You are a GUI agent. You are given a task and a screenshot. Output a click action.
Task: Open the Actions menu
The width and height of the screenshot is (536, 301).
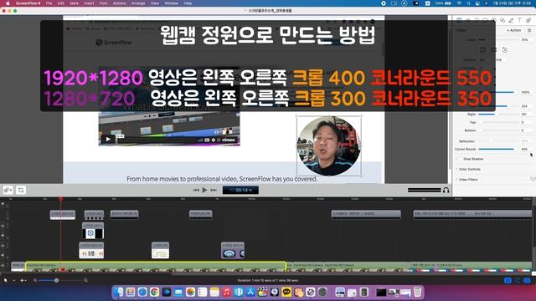pos(119,3)
